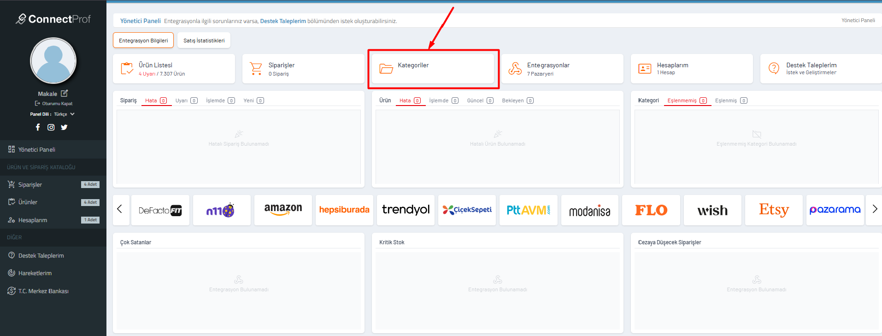Open the Destek Taleplerim card at the top
The image size is (882, 336).
tap(821, 69)
